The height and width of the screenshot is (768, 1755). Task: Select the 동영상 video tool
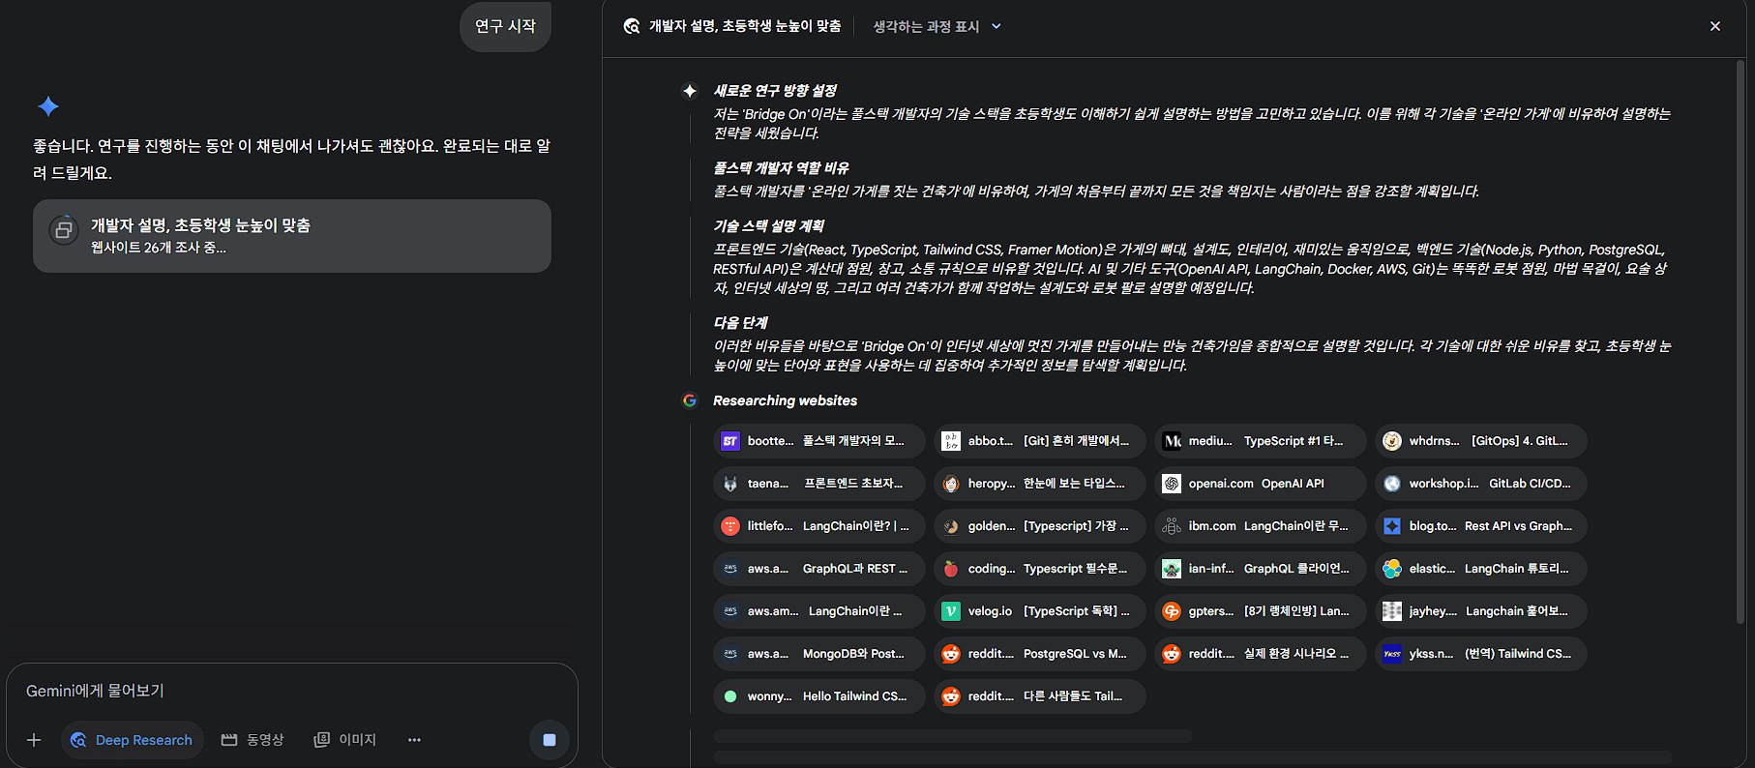click(253, 740)
